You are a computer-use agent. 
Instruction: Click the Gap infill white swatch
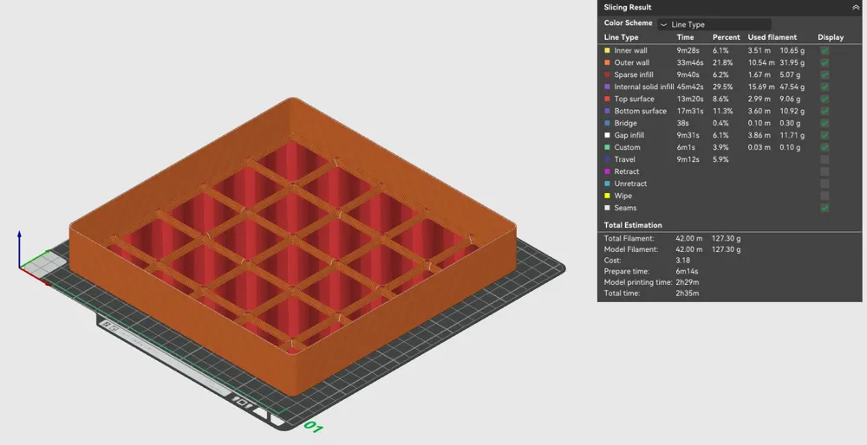607,135
